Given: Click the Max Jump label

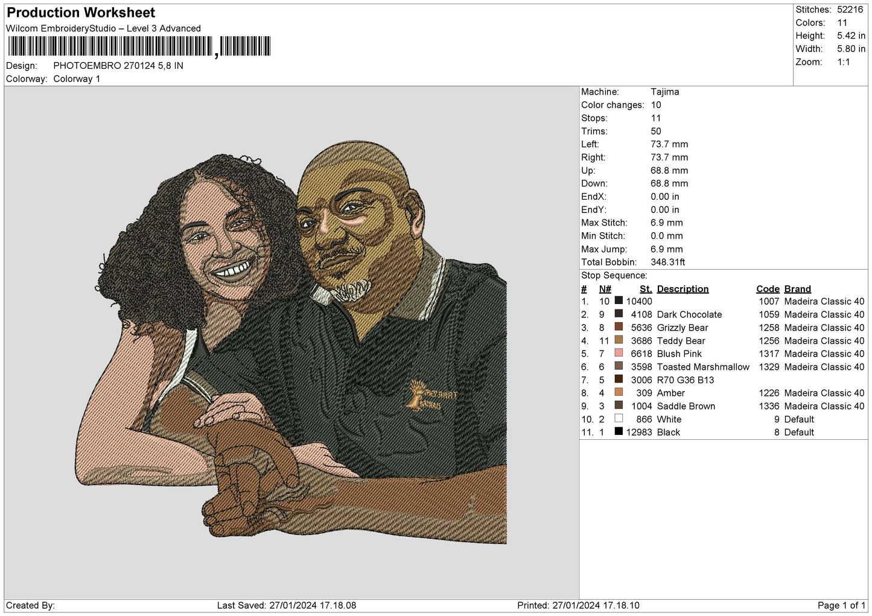Looking at the screenshot, I should tap(604, 249).
